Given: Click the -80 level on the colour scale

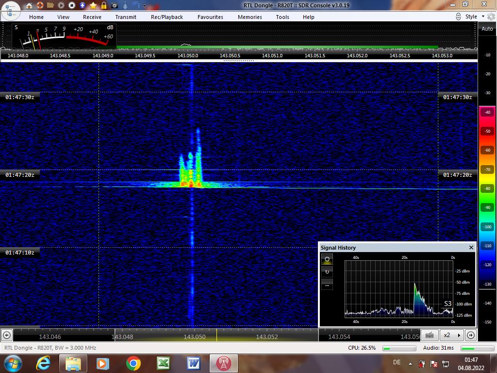Looking at the screenshot, I should coord(487,189).
